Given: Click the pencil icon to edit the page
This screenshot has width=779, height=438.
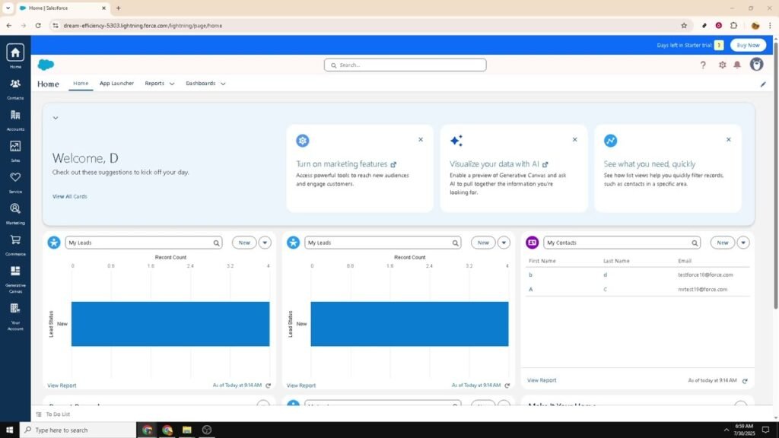Looking at the screenshot, I should (x=763, y=84).
